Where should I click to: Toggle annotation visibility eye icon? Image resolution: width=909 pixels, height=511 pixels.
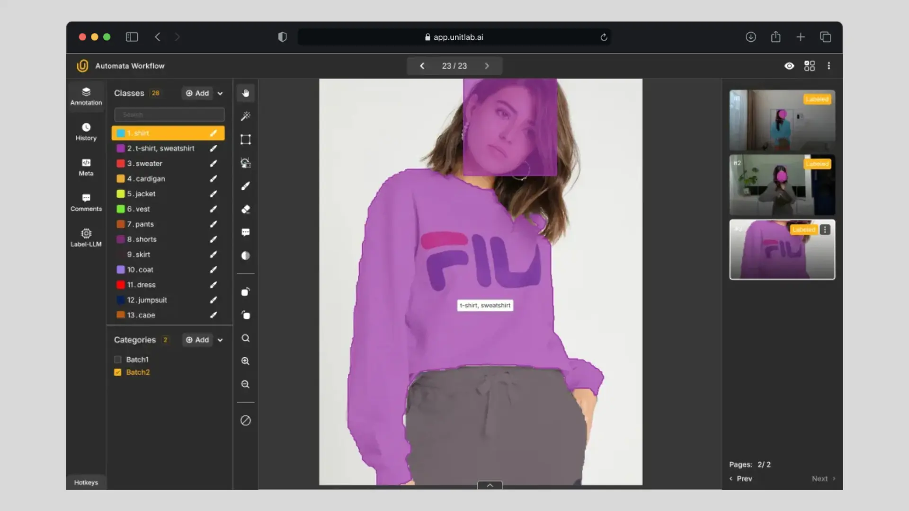(789, 66)
